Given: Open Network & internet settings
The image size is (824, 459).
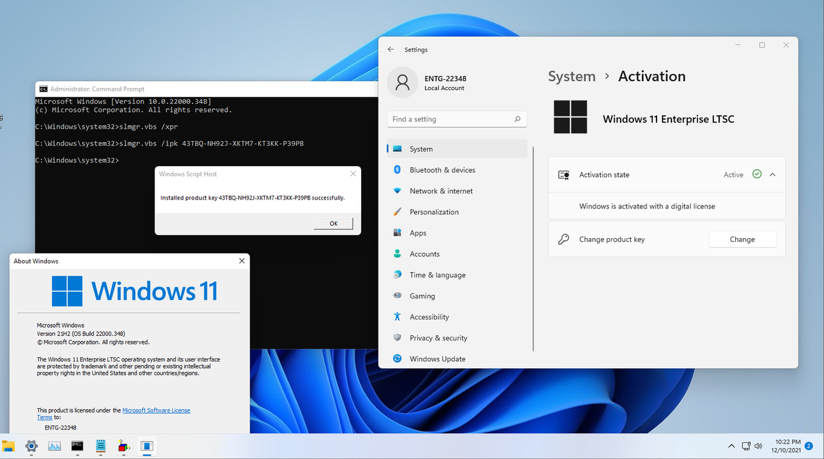Looking at the screenshot, I should [x=457, y=191].
